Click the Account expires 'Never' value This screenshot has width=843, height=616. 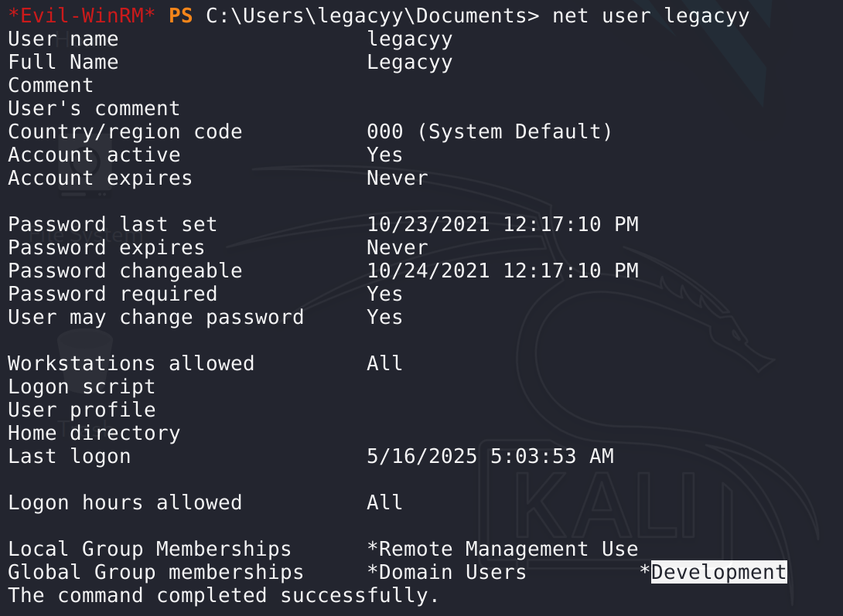tap(397, 179)
